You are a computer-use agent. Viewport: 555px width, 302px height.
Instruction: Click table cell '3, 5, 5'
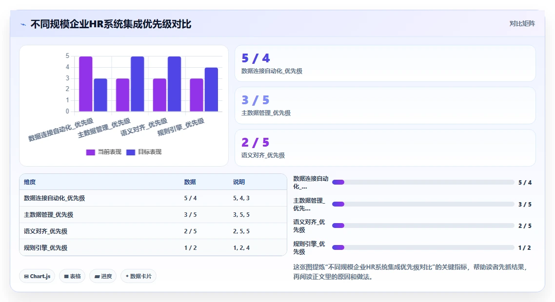point(241,215)
